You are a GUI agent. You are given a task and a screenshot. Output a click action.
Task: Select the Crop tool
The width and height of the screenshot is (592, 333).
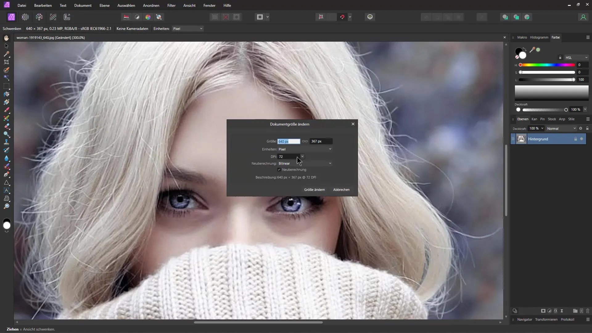(6, 62)
